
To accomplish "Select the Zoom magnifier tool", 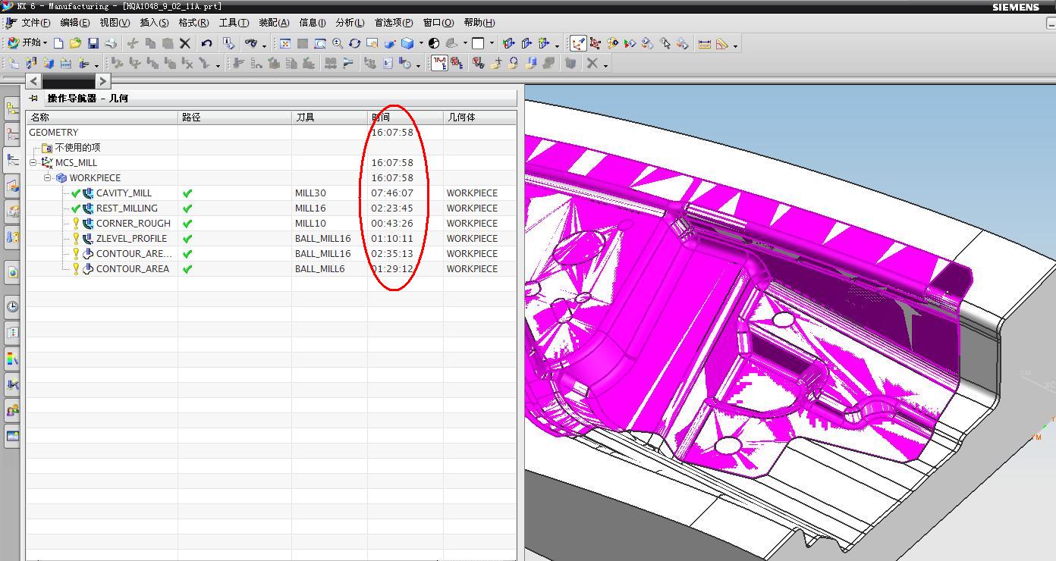I will (338, 43).
